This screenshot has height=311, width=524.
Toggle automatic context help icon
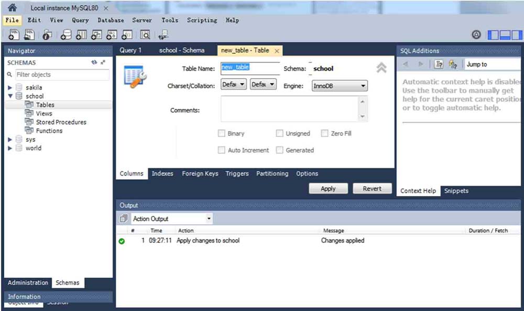(x=453, y=64)
